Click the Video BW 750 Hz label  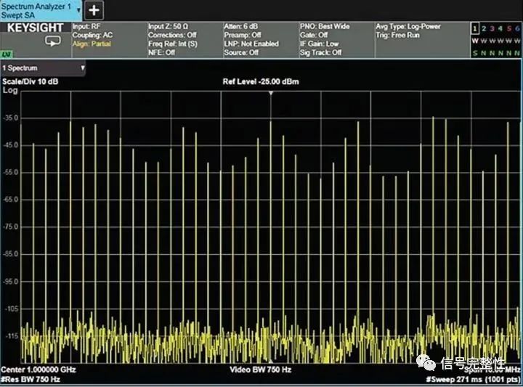259,369
